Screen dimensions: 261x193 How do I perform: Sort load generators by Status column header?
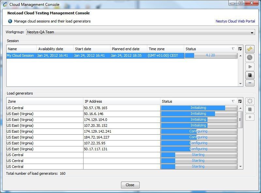click(x=199, y=101)
